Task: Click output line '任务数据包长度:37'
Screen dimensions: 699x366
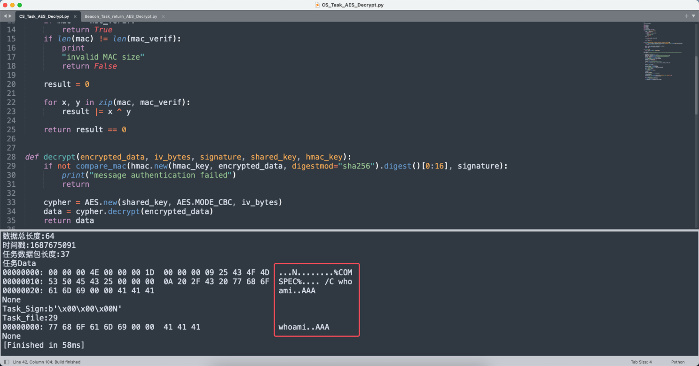Action: click(36, 254)
